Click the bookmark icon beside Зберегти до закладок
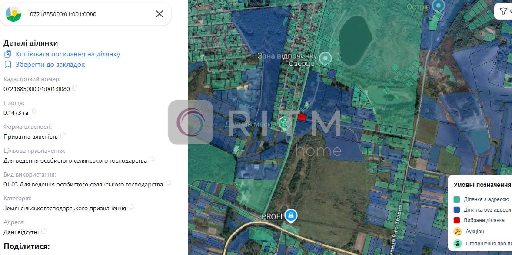Image resolution: width=512 pixels, height=255 pixels. click(8, 65)
